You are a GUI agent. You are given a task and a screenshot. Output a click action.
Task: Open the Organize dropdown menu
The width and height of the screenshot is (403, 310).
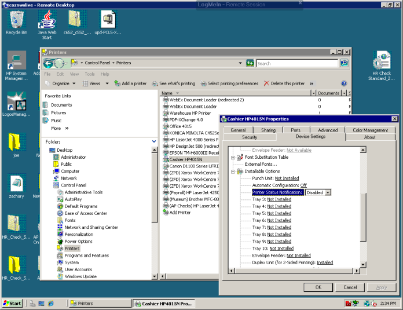[60, 83]
